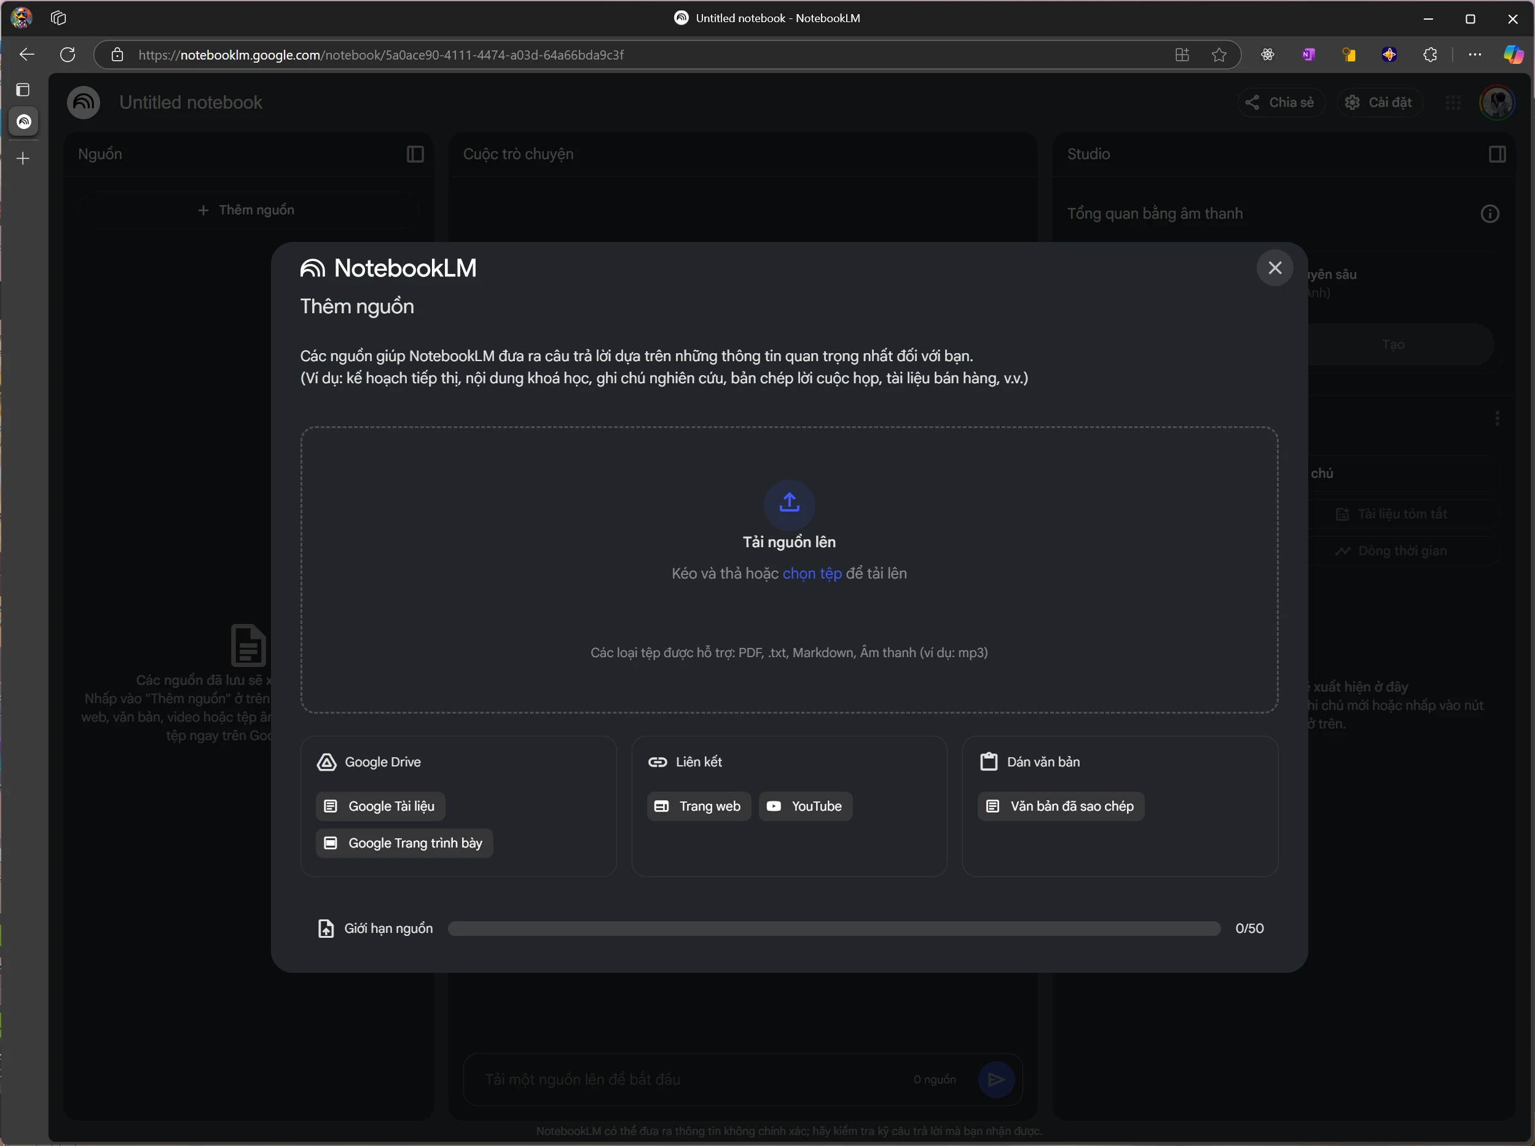Open the extensions puzzle icon
This screenshot has width=1535, height=1146.
click(1430, 55)
